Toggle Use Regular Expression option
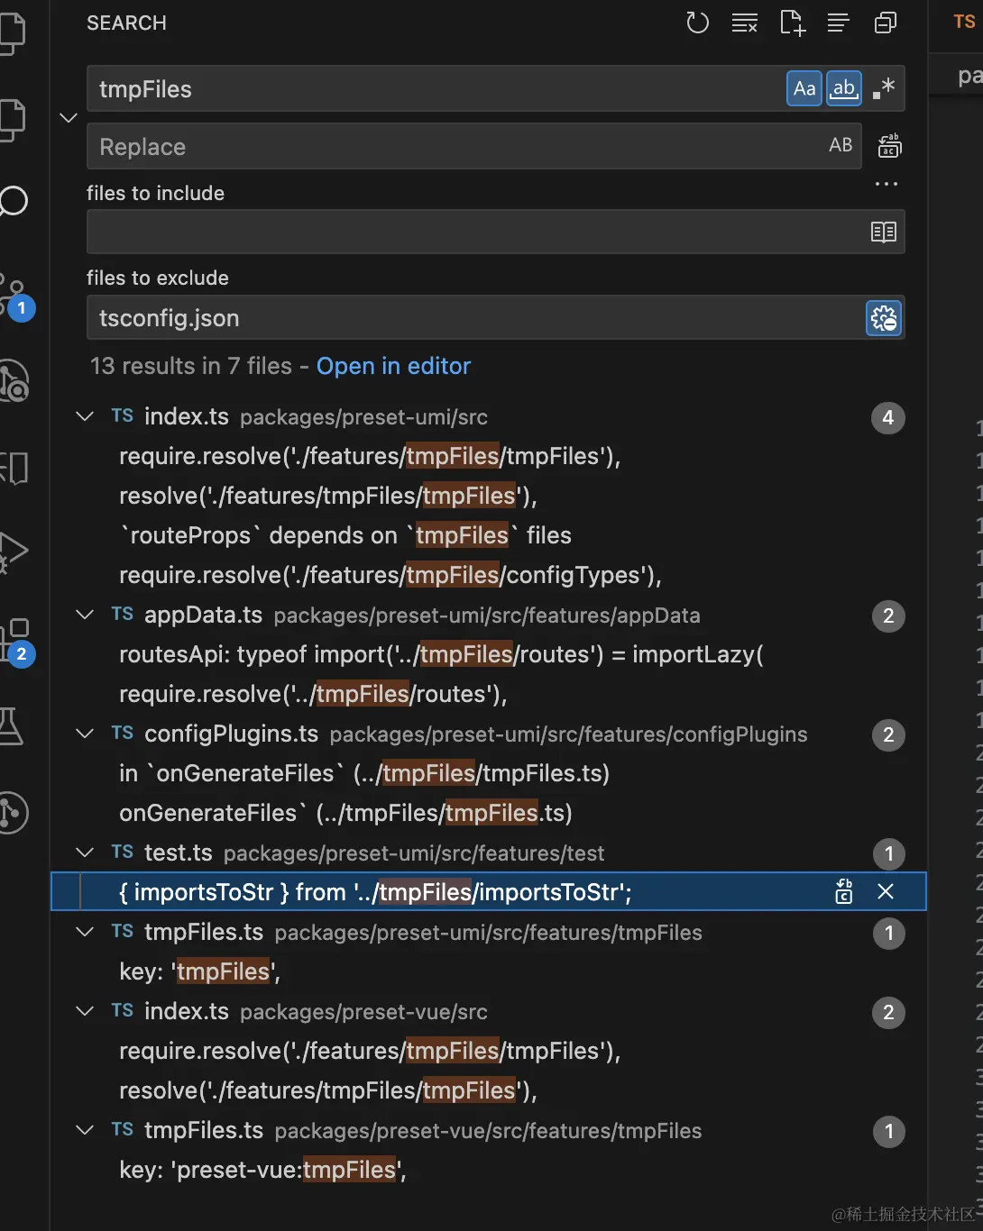Image resolution: width=983 pixels, height=1231 pixels. [884, 88]
